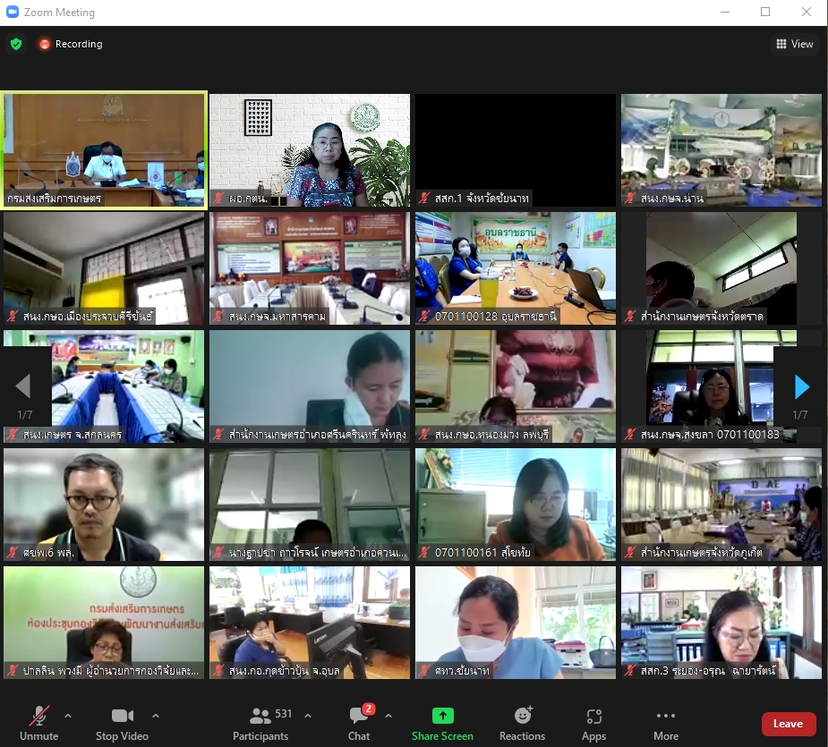Image resolution: width=828 pixels, height=747 pixels.
Task: Select the highlighted active speaker's video tile
Action: (x=104, y=149)
